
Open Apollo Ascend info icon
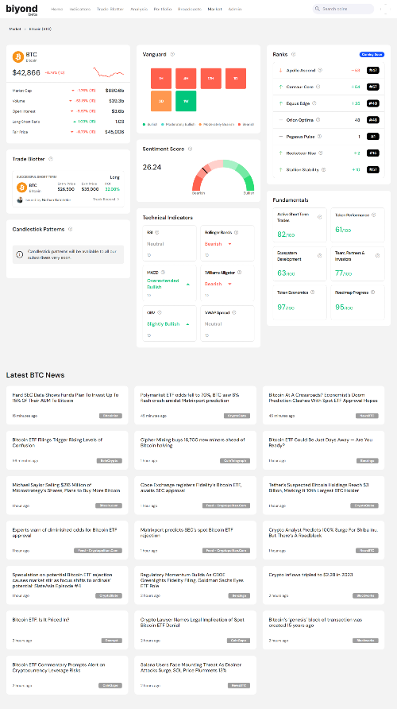tap(320, 70)
